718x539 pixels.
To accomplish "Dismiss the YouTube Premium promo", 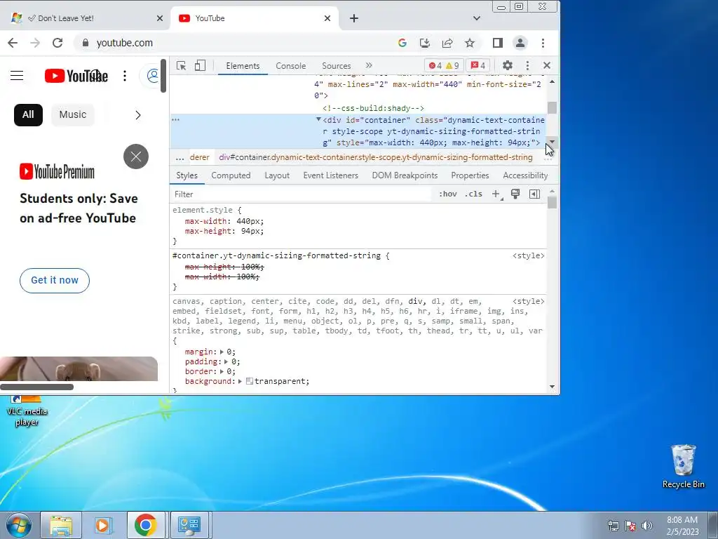I will tap(136, 157).
